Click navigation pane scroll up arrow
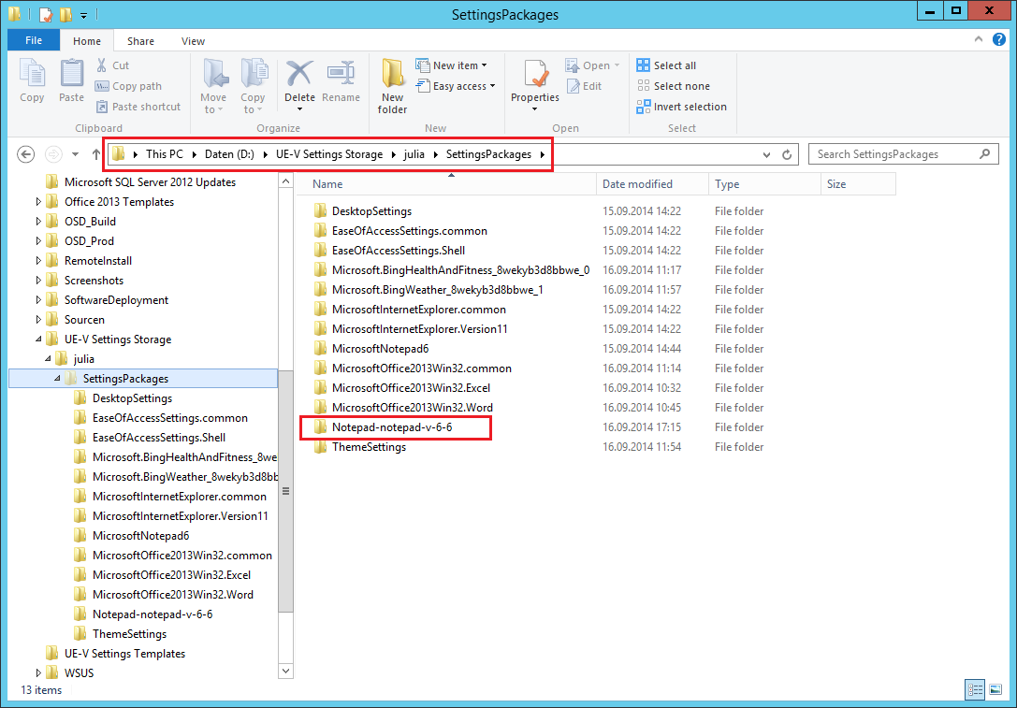The height and width of the screenshot is (708, 1017). pos(285,182)
